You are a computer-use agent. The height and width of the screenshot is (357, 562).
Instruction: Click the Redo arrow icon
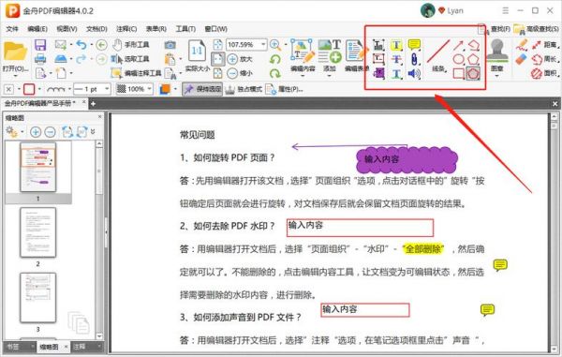point(81,59)
